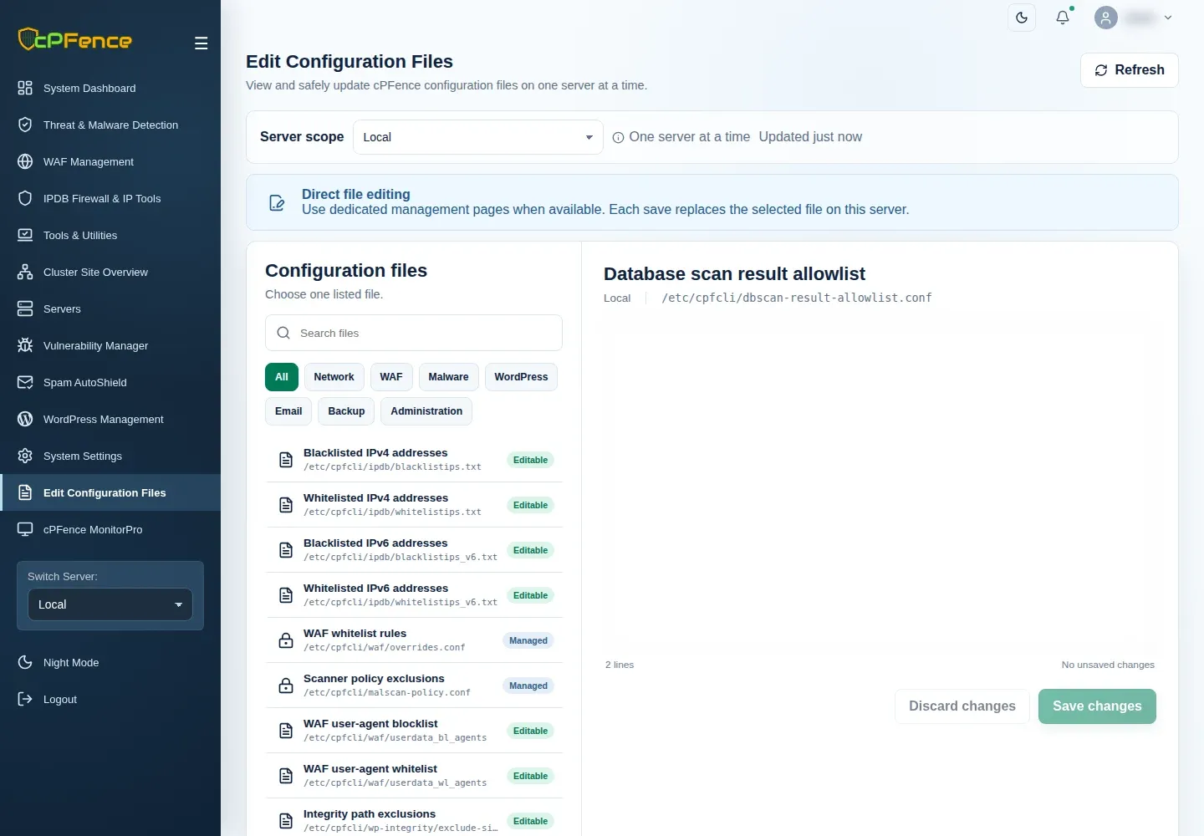Click the Vulnerability Manager bug icon
1204x836 pixels.
(25, 345)
